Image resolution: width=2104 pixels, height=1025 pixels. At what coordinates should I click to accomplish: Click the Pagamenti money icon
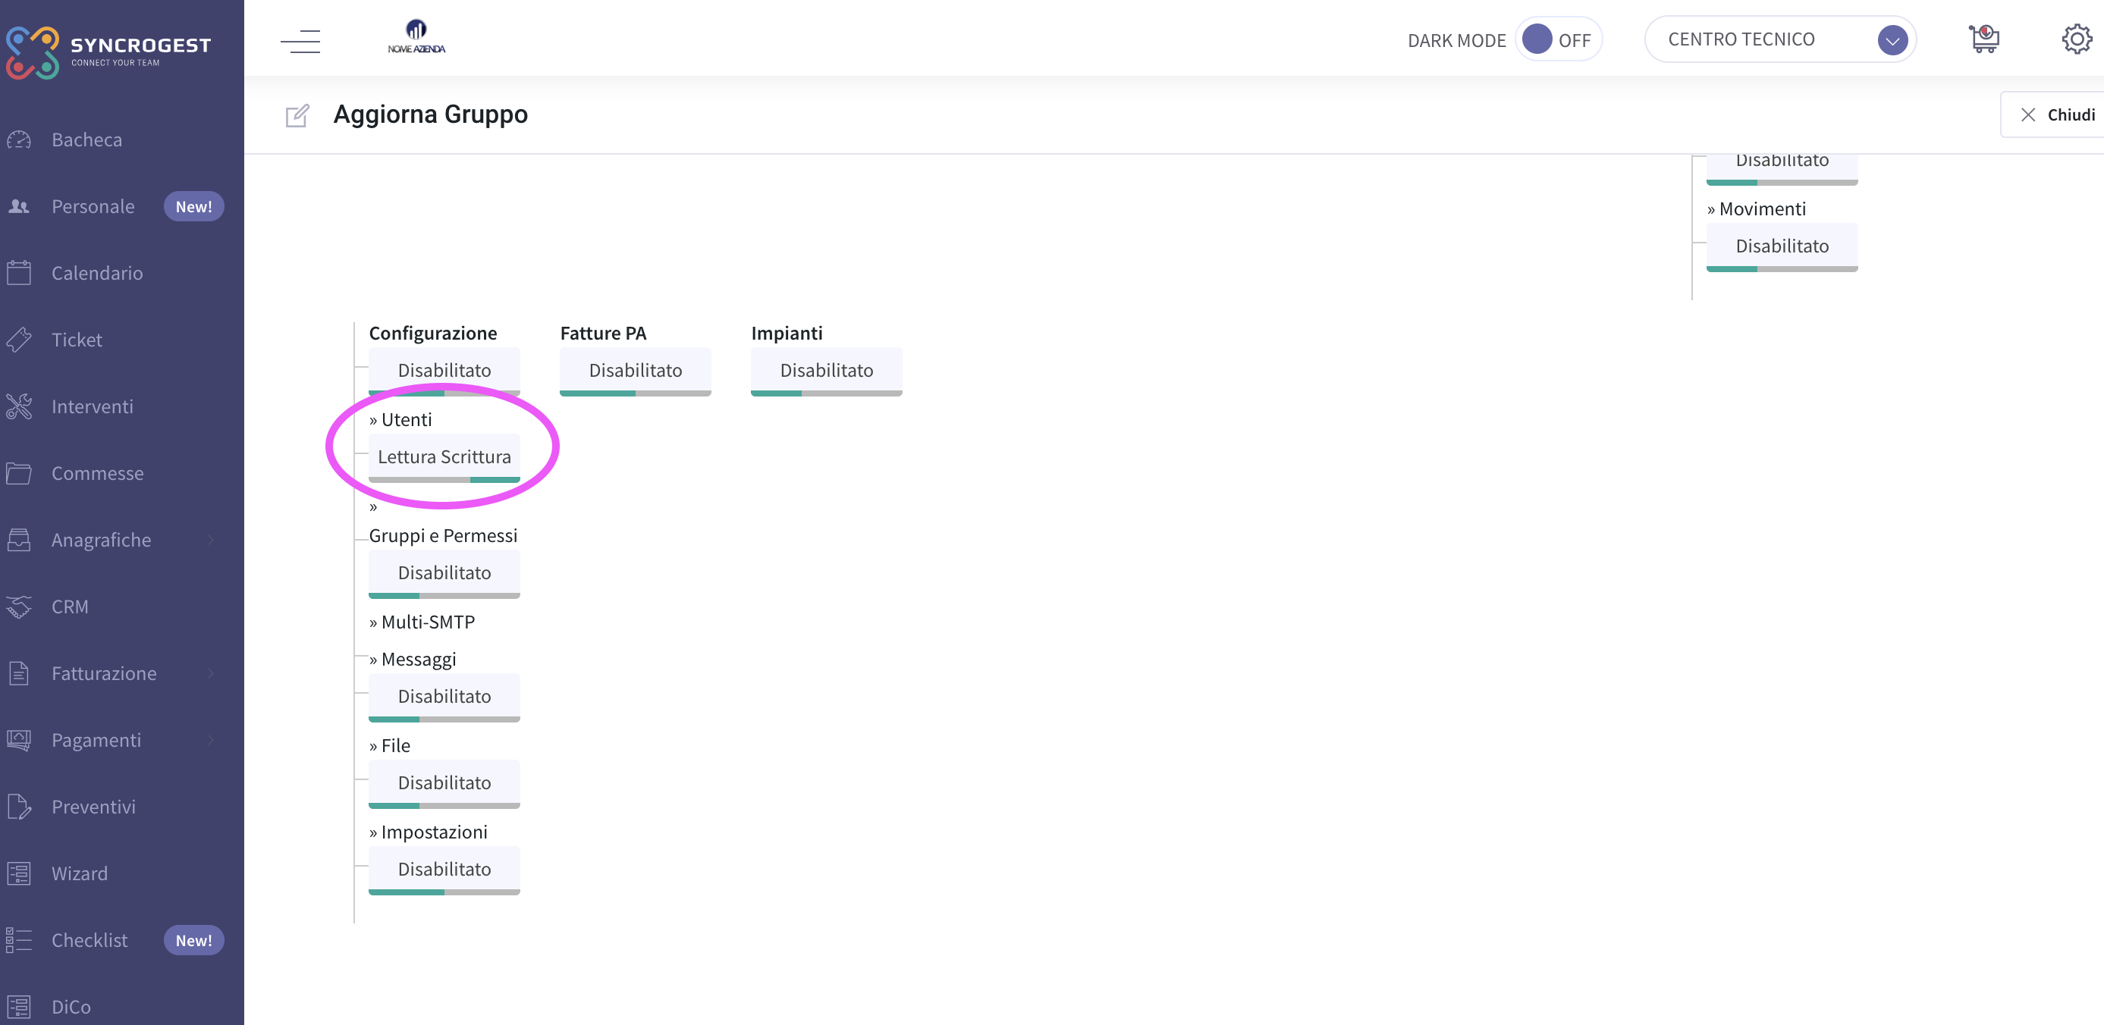coord(19,740)
